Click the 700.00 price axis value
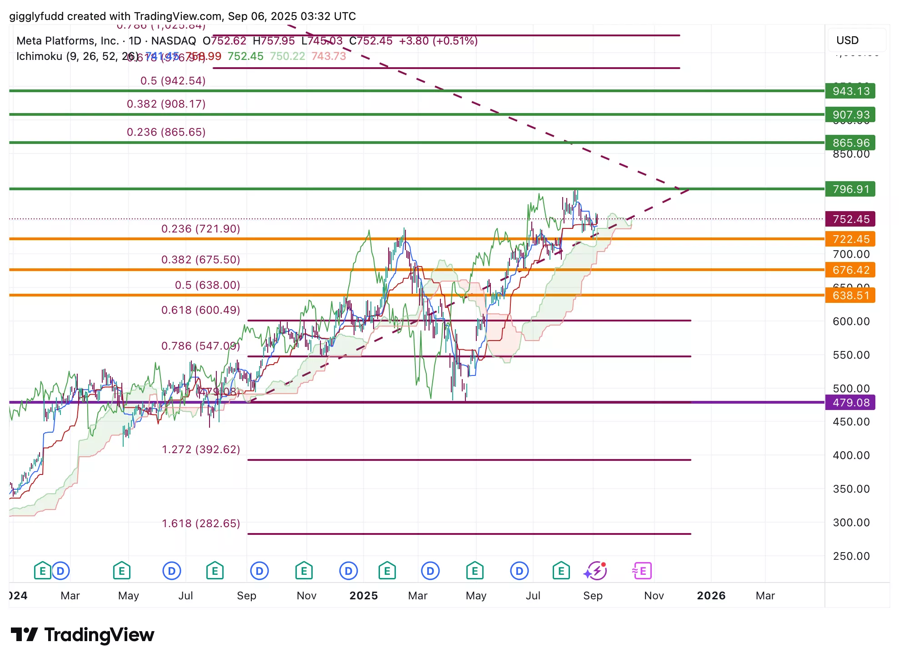This screenshot has width=899, height=662. pos(851,254)
